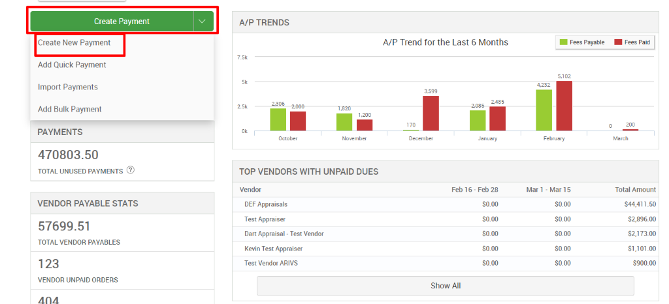Select Import Payments option
Screen dimensions: 669x304
[68, 87]
